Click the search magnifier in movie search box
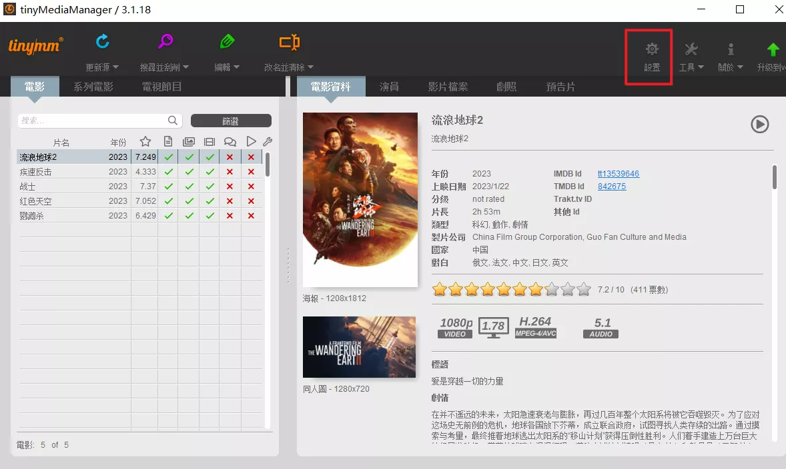 [x=172, y=120]
